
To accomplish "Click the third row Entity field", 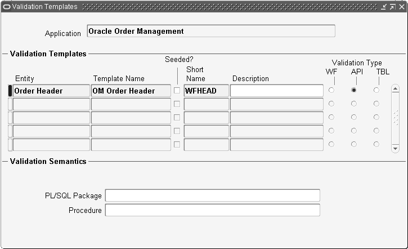I will coord(51,118).
